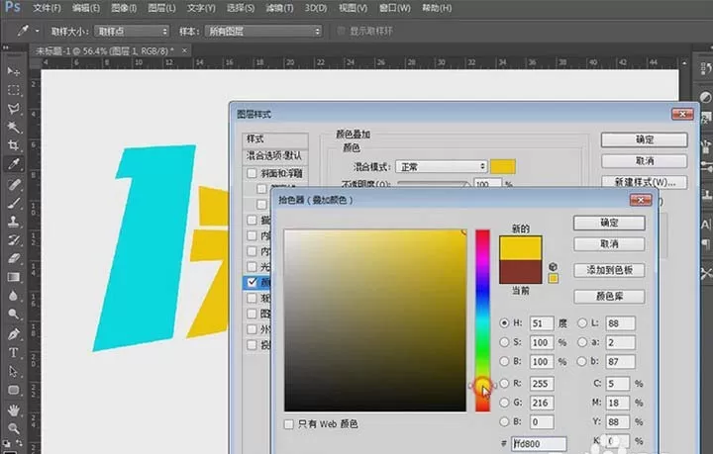Open the 取样大小 dropdown
This screenshot has height=454, width=713.
coord(132,32)
